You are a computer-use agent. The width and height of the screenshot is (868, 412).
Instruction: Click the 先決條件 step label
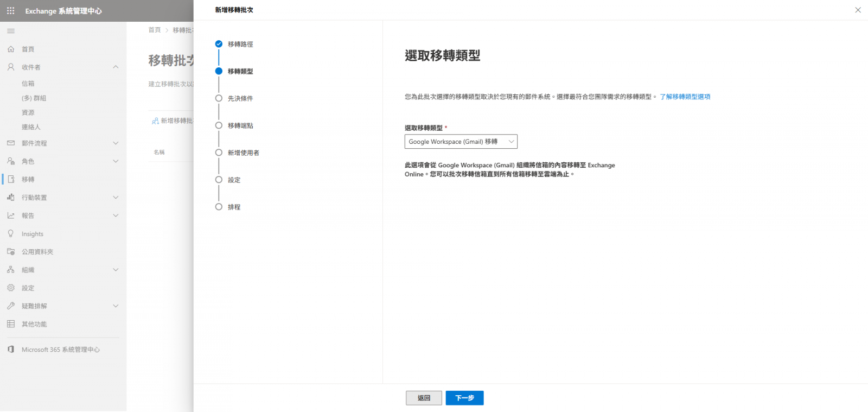pos(240,98)
